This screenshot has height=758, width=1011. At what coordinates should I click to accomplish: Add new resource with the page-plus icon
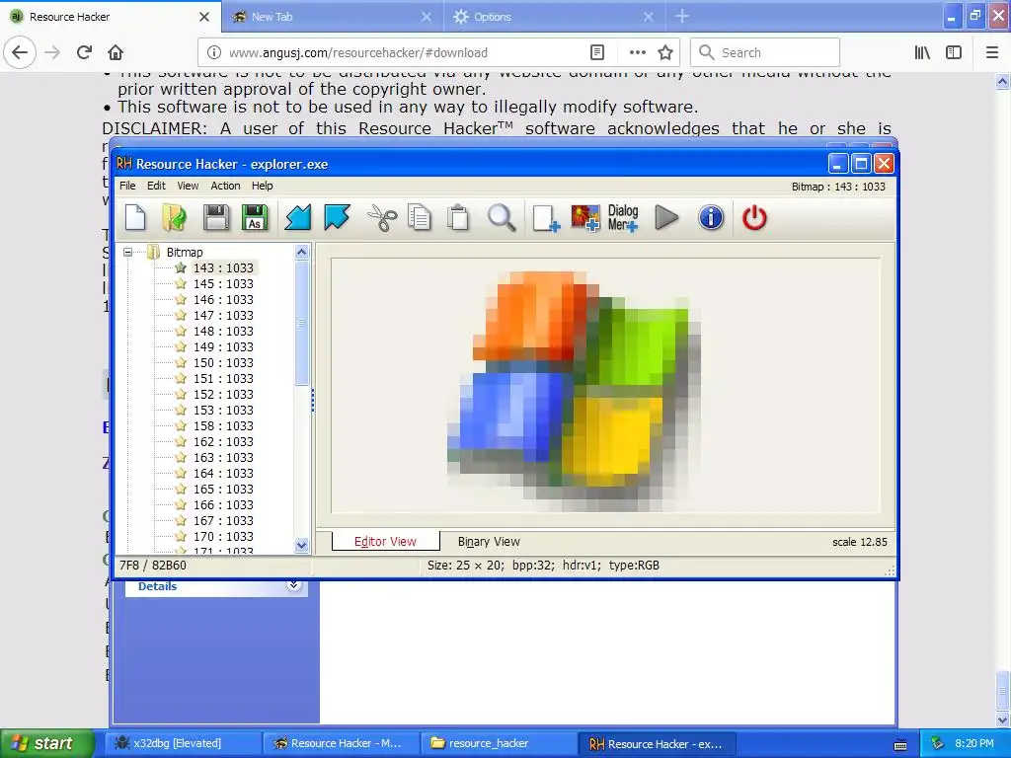tap(545, 218)
